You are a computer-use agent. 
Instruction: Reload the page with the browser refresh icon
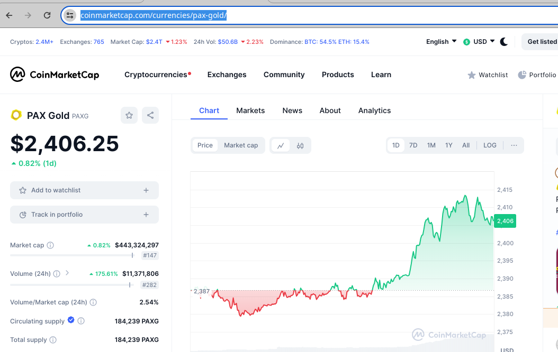47,15
